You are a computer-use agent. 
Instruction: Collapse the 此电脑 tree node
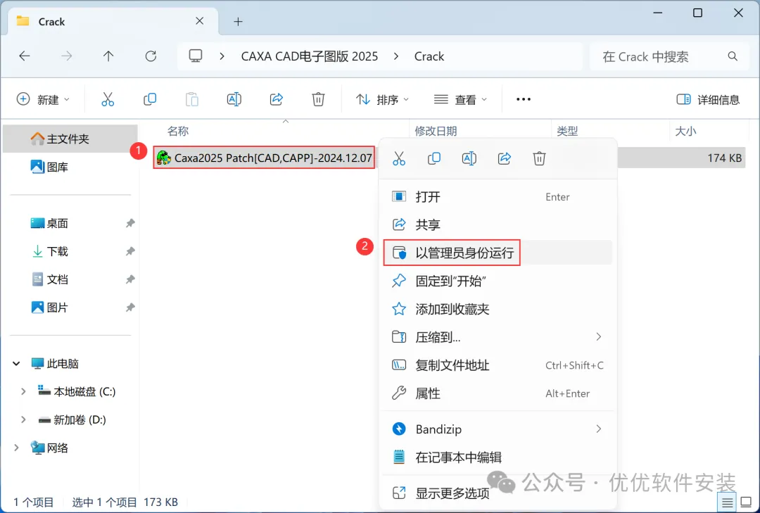pyautogui.click(x=16, y=364)
